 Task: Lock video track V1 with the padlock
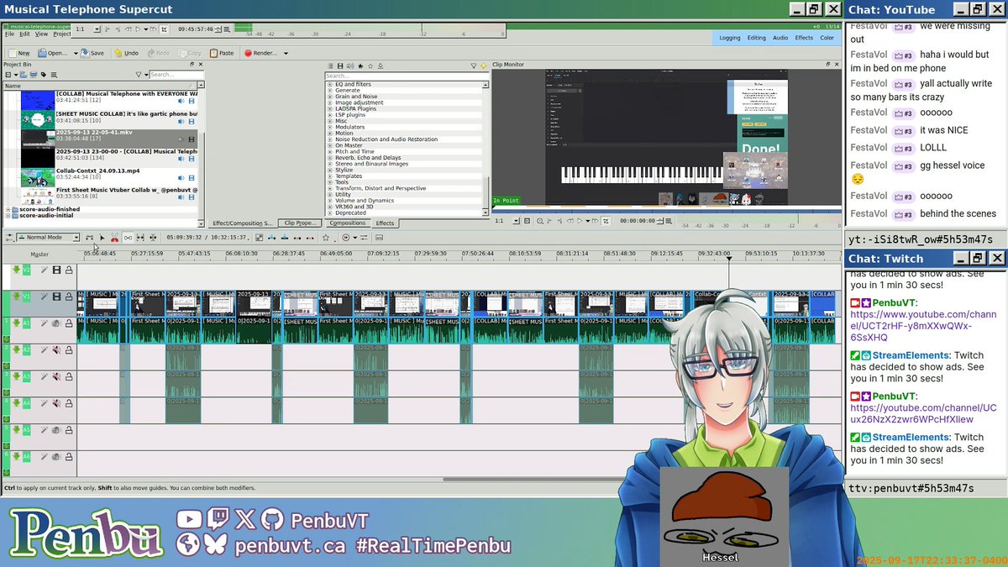click(68, 298)
